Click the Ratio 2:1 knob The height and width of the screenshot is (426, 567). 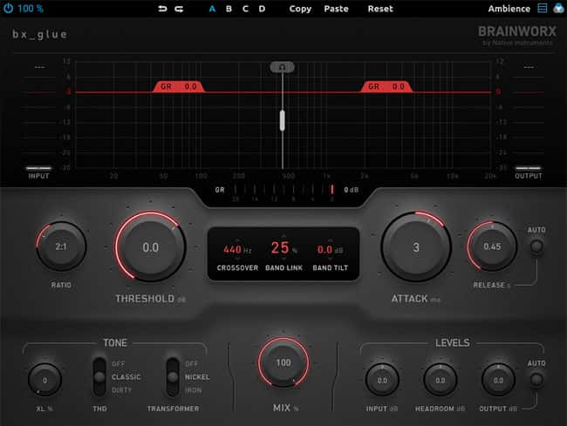coord(61,247)
